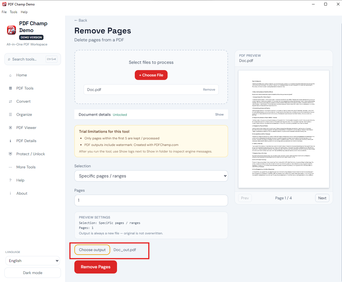Click the PDF Tools grid icon
This screenshot has width=342, height=282.
coord(10,88)
